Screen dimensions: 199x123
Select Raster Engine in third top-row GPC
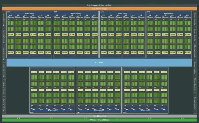123,14
